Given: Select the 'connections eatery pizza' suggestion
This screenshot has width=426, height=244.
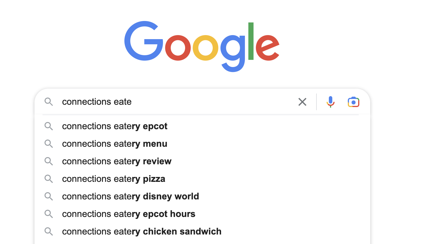Looking at the screenshot, I should (x=202, y=179).
